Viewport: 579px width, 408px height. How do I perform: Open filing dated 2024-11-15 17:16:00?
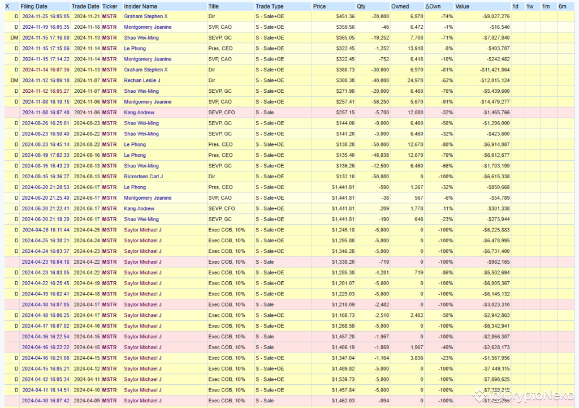(46, 38)
